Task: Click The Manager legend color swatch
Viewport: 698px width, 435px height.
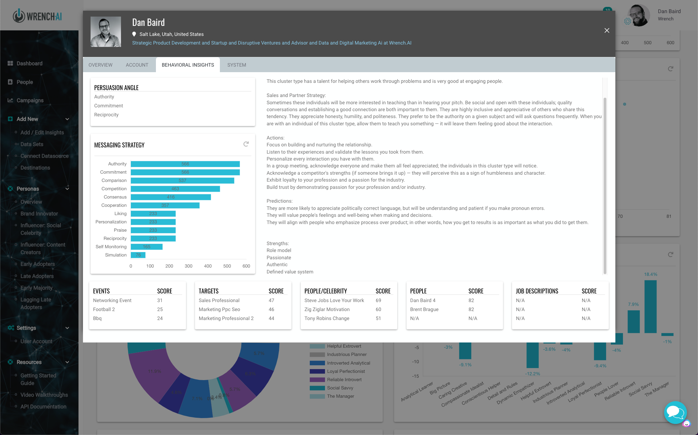Action: pyautogui.click(x=317, y=396)
